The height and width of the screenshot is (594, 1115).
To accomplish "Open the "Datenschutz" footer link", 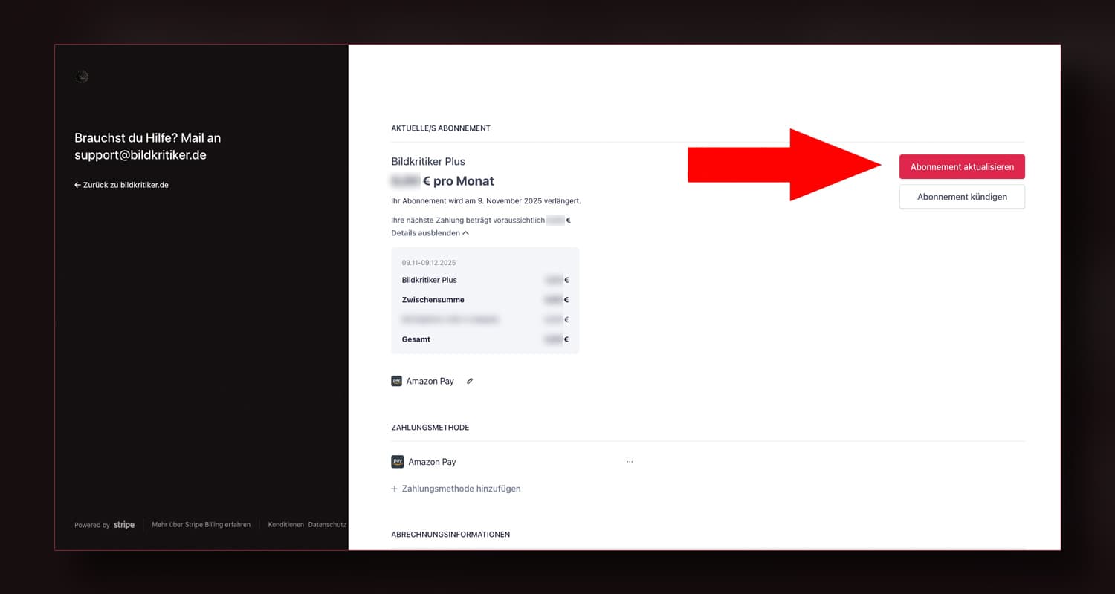I will point(327,525).
